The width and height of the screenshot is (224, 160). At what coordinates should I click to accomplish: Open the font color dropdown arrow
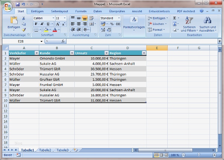[x=59, y=30]
